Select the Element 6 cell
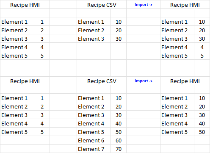This screenshot has width=210, height=153. (x=94, y=140)
